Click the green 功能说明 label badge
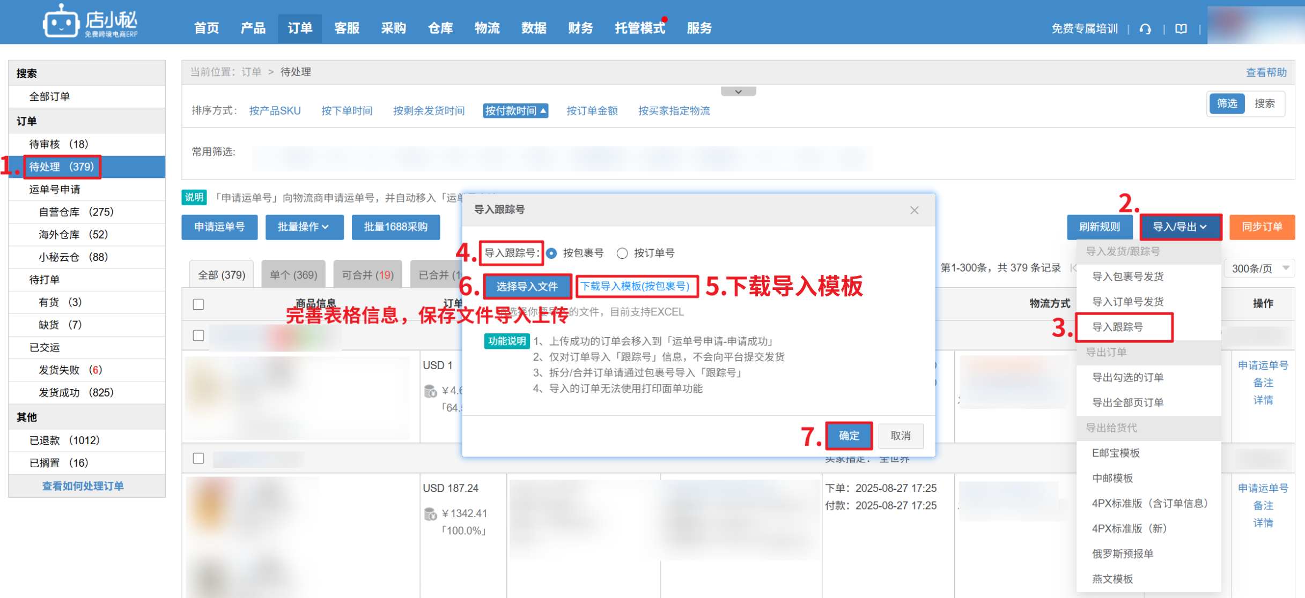Viewport: 1305px width, 598px height. [506, 341]
